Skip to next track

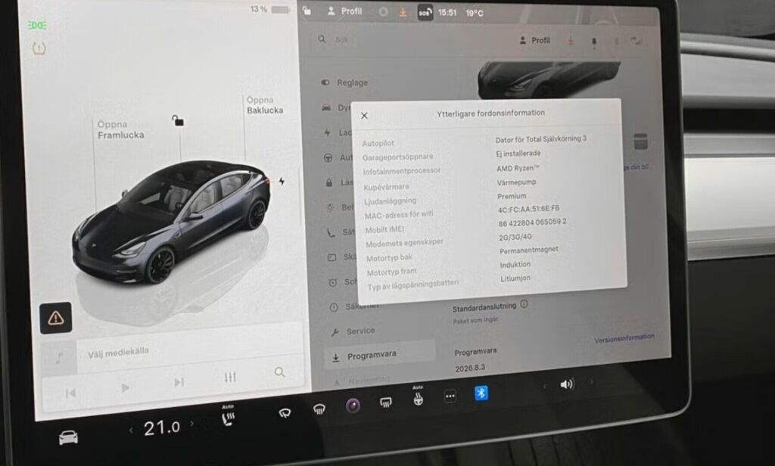coord(179,383)
